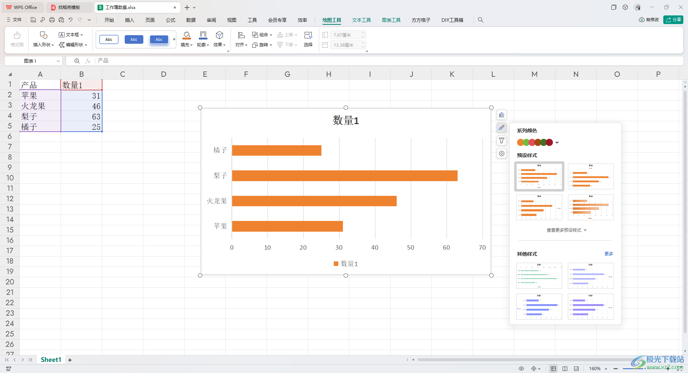
Task: Click the Effects (效果) cube icon
Action: point(219,35)
